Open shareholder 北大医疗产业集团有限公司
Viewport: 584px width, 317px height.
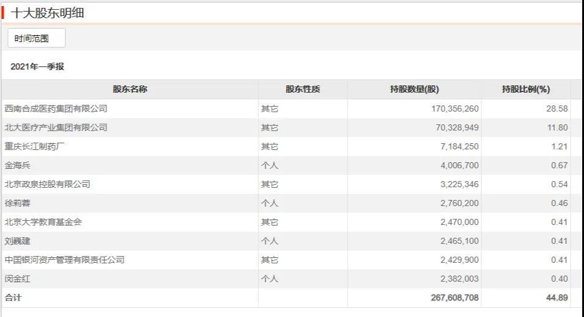pyautogui.click(x=56, y=127)
